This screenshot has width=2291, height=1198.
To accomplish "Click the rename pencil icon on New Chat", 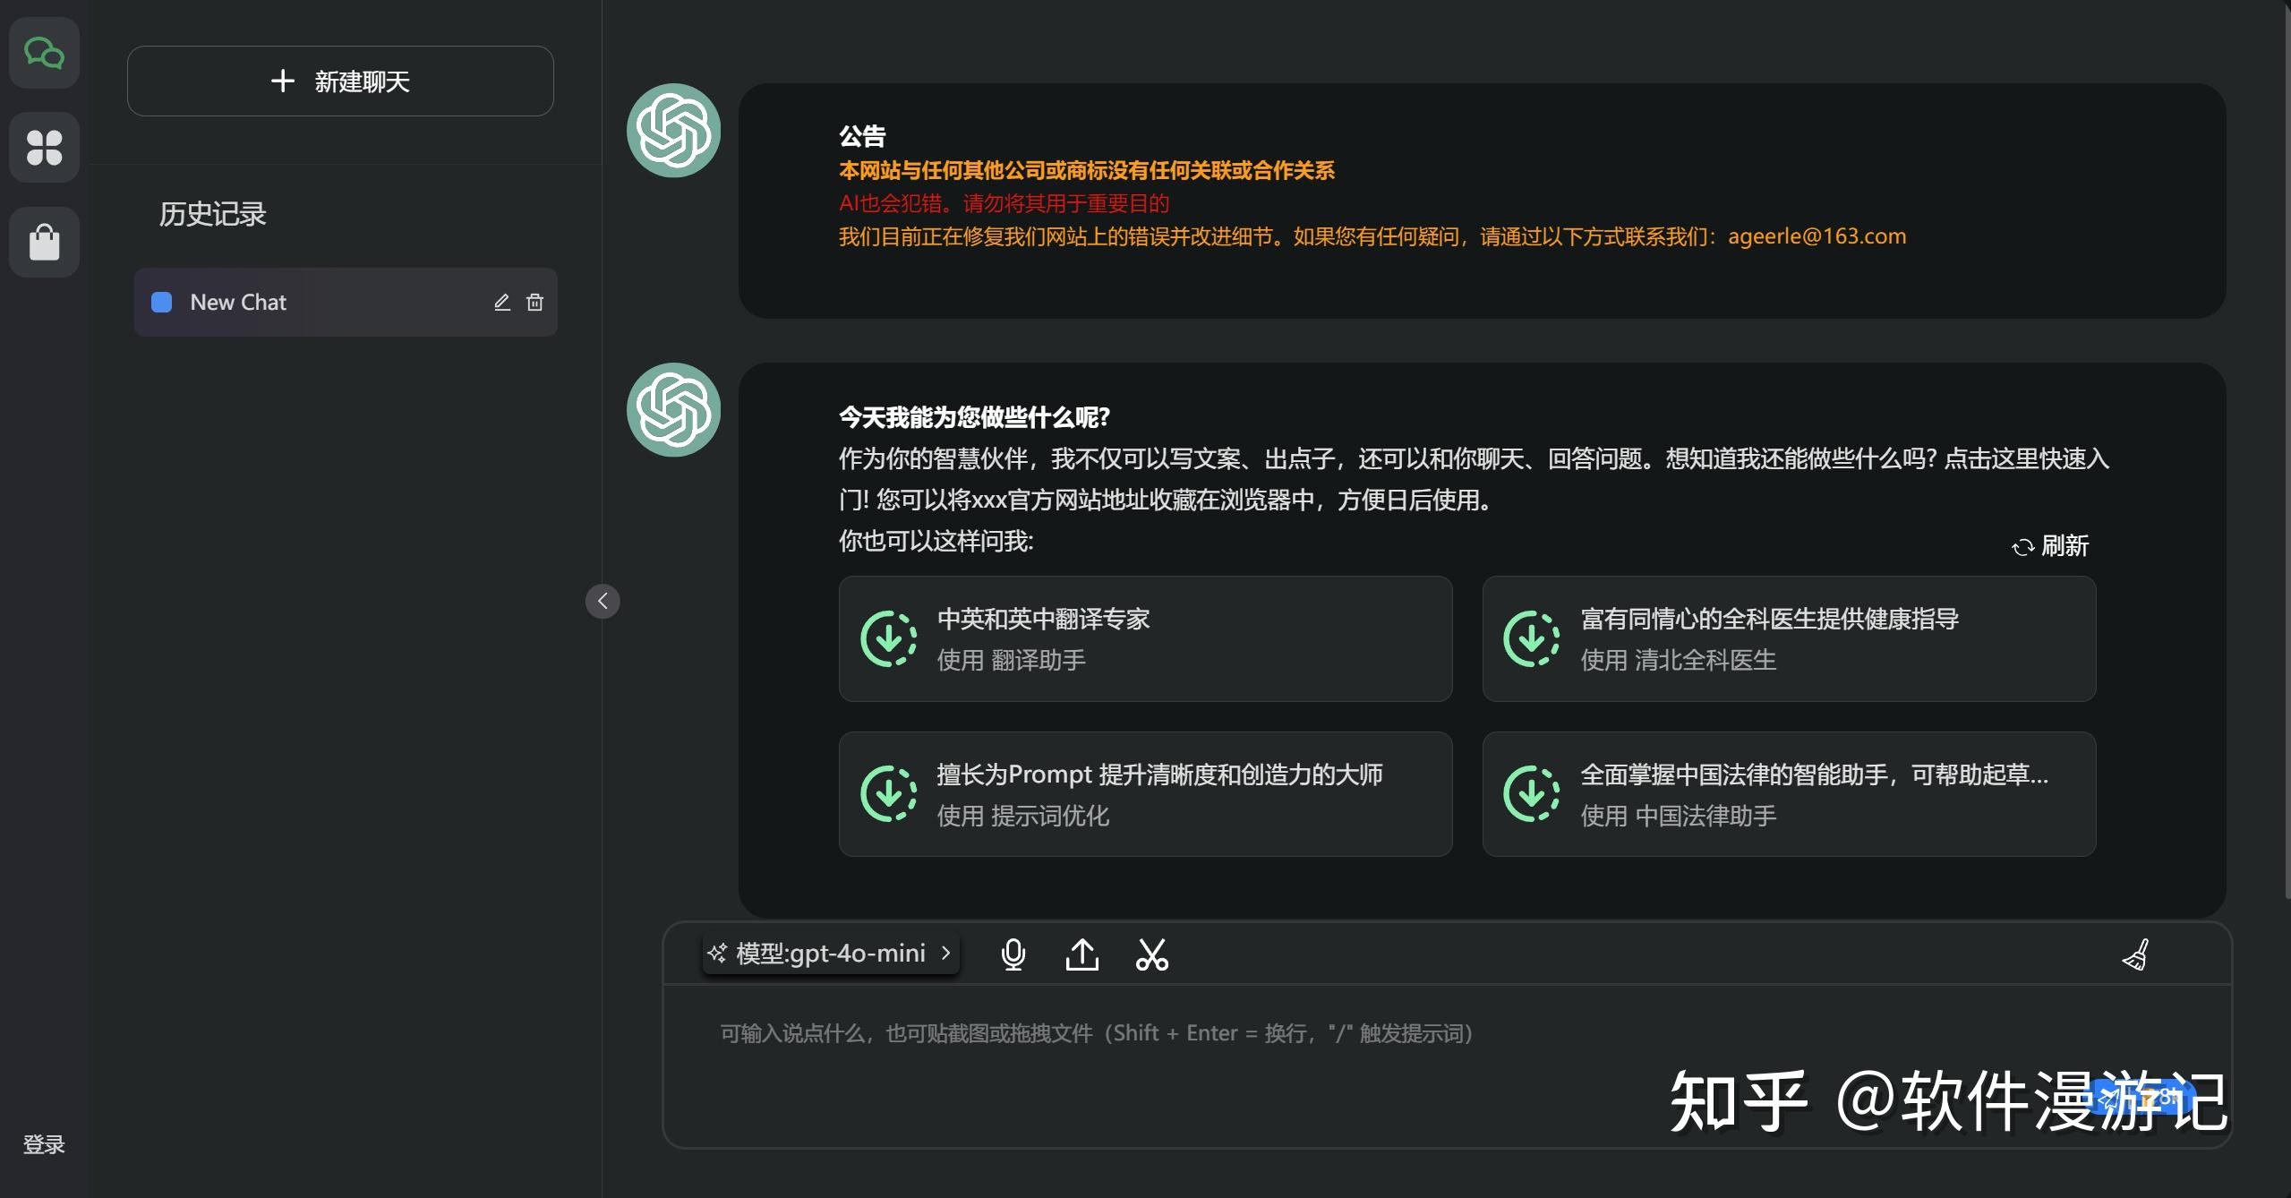I will pos(501,302).
